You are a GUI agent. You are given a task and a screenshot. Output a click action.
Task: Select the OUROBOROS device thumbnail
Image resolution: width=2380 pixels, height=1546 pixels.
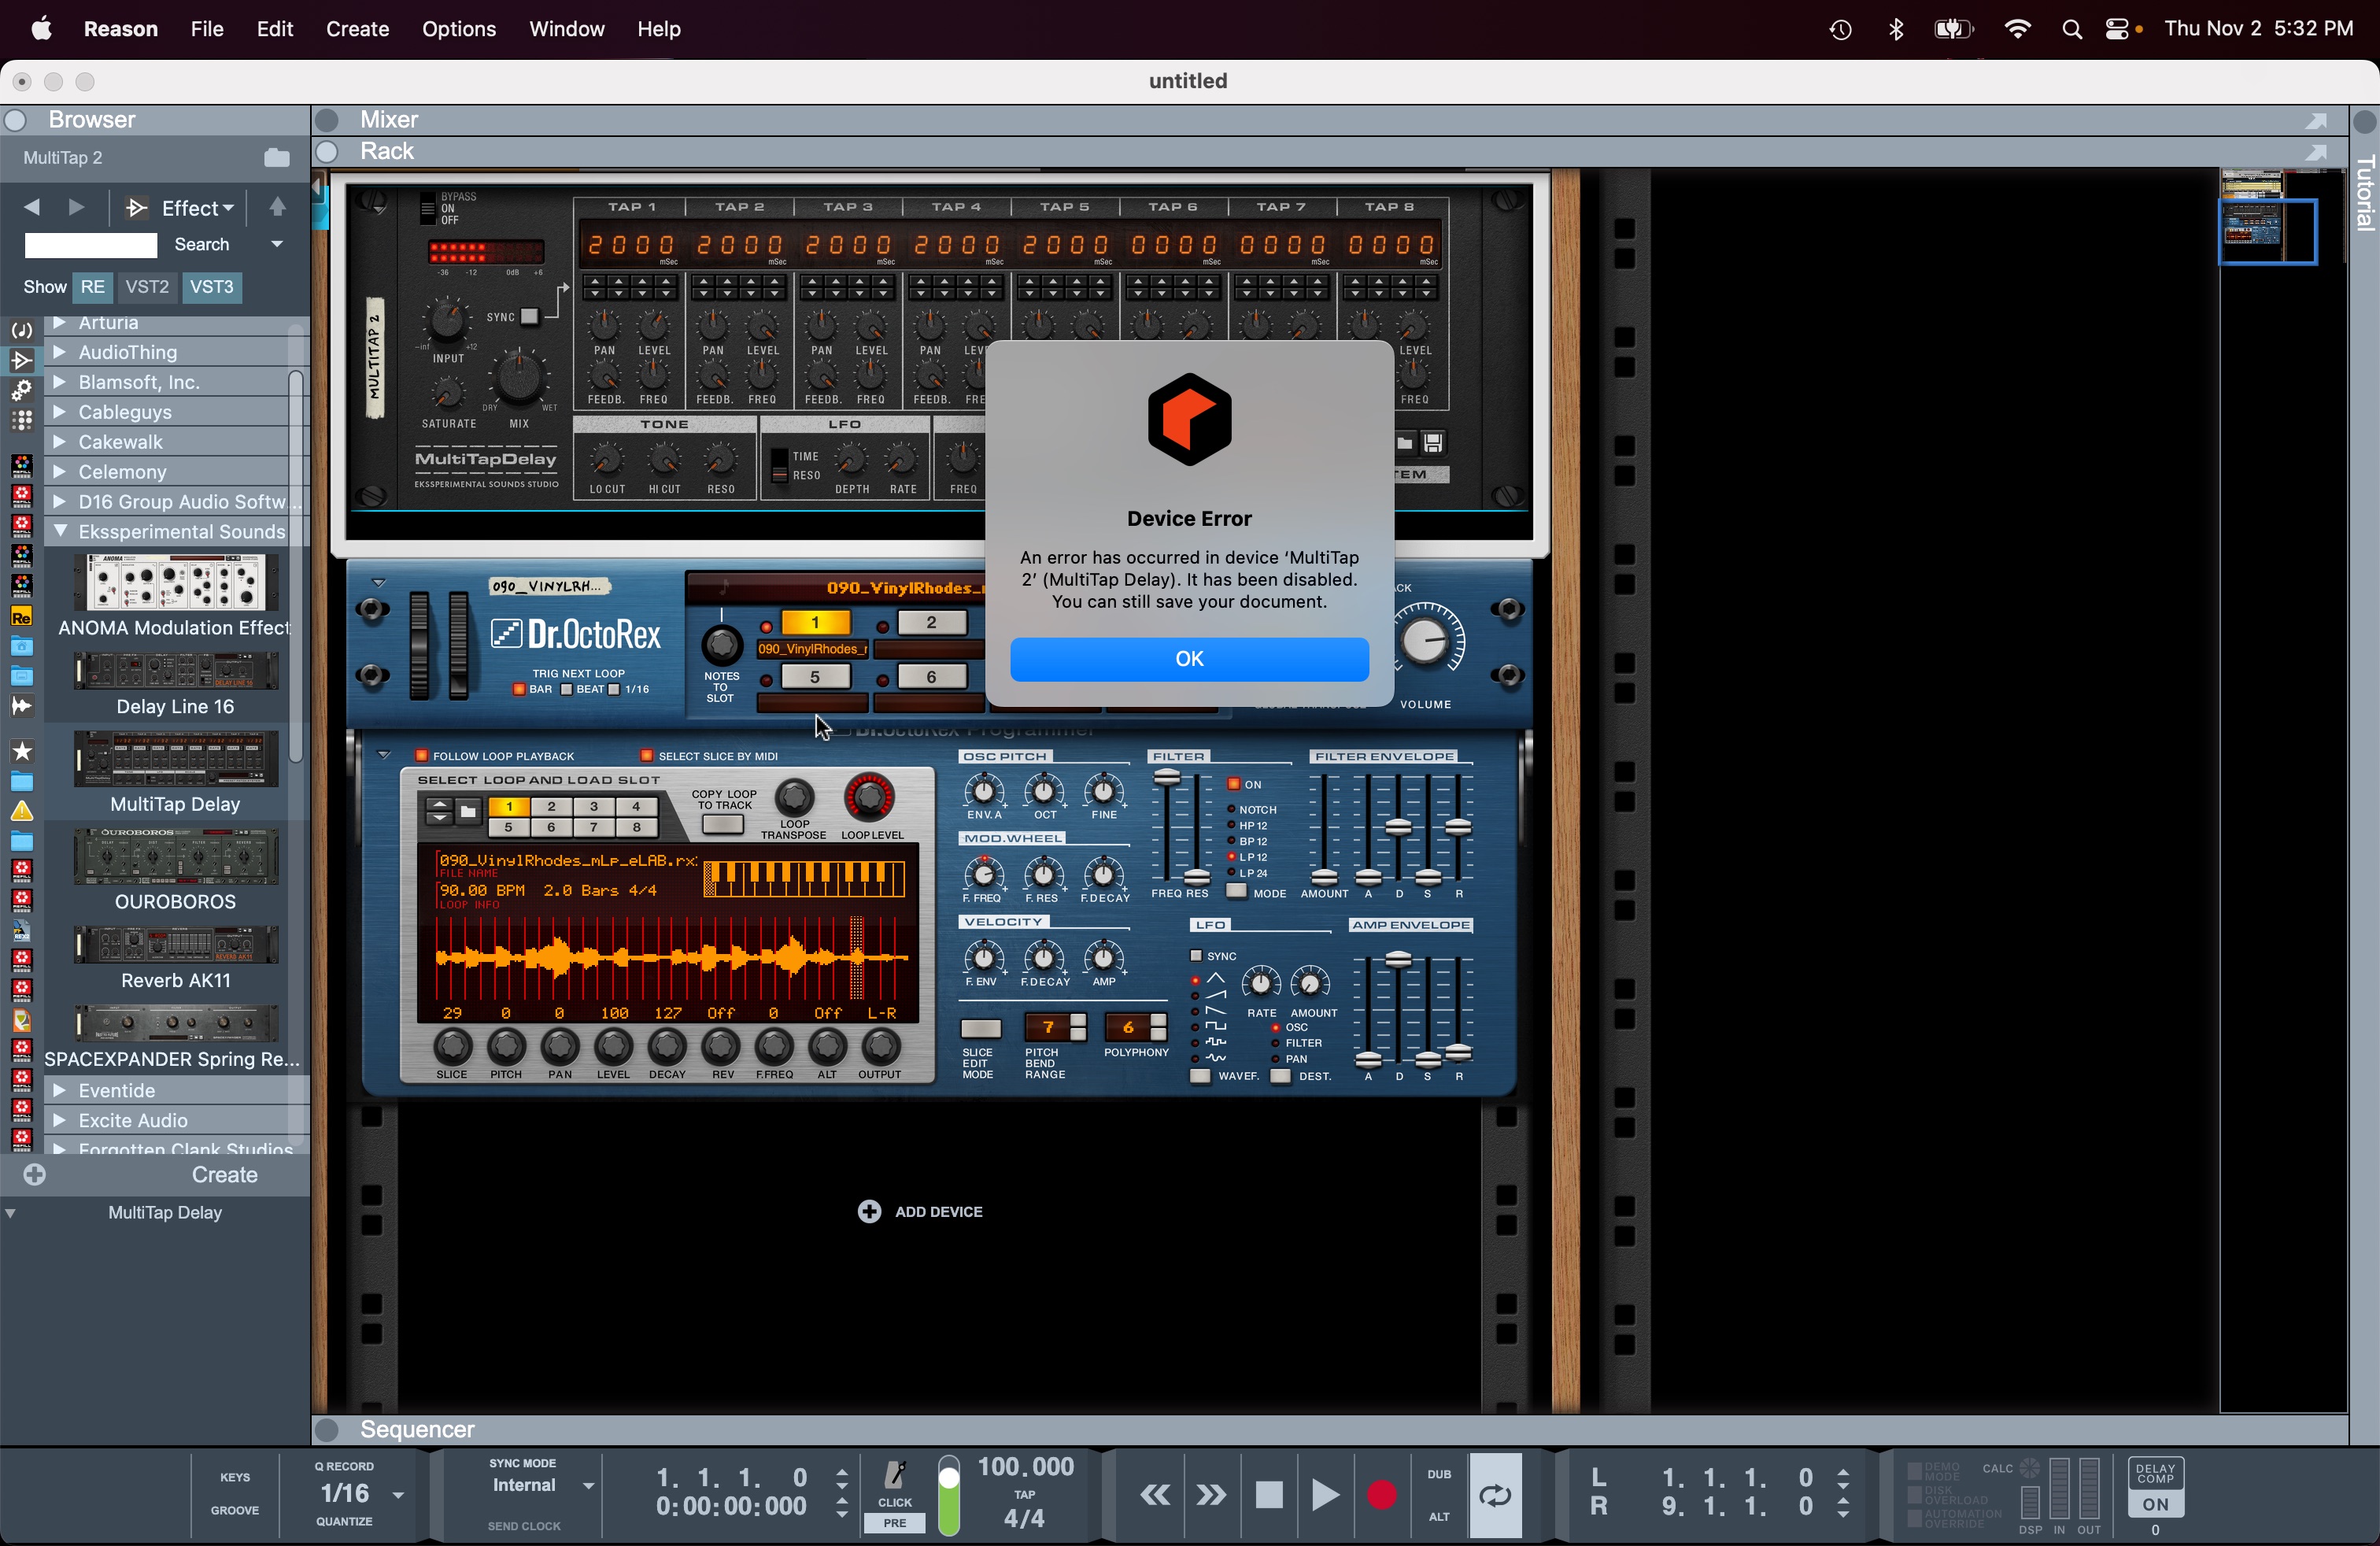(x=176, y=856)
